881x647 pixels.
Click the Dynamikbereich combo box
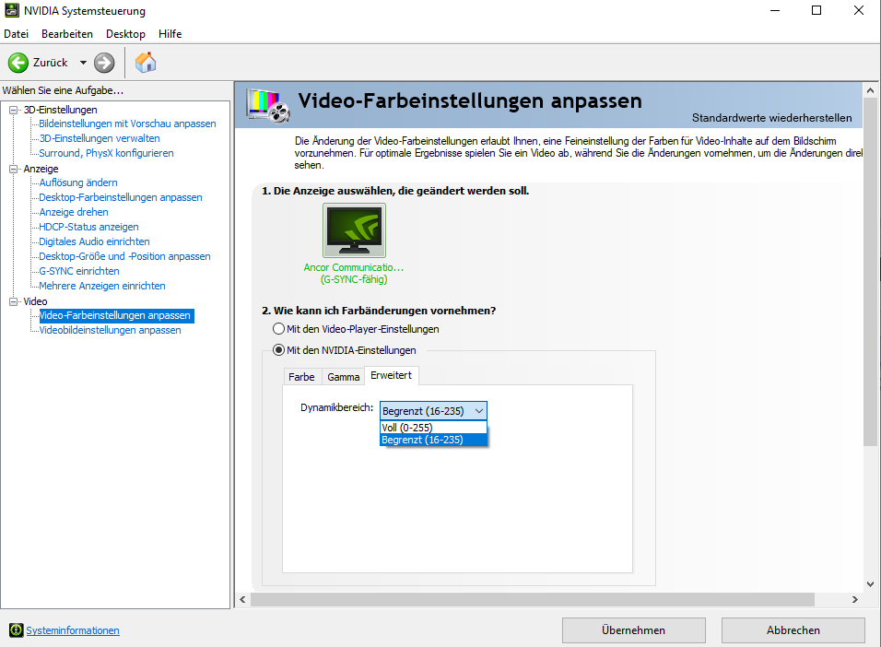[x=433, y=411]
